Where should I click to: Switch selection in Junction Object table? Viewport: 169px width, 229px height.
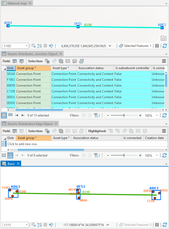(61, 61)
